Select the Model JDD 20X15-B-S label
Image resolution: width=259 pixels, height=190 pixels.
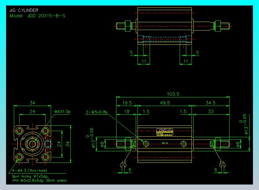coord(37,16)
